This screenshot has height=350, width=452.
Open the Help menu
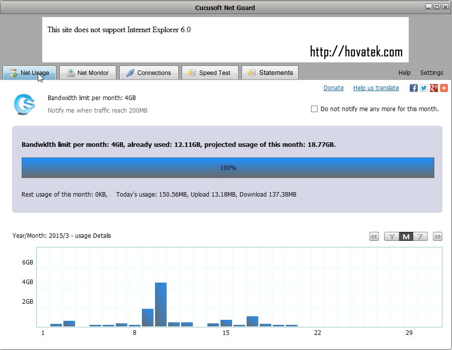(x=405, y=73)
